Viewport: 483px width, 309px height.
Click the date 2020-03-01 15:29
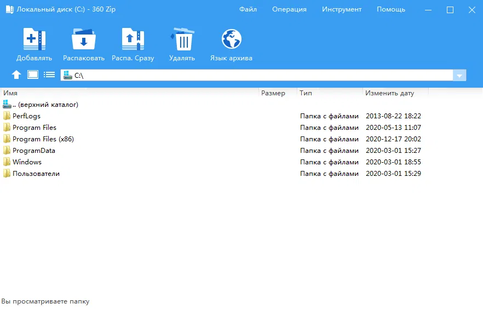[x=393, y=174]
